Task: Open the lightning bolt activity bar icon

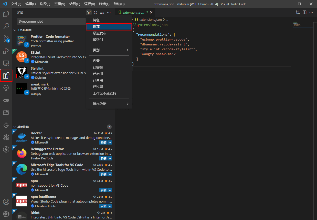Action: [x=6, y=149]
